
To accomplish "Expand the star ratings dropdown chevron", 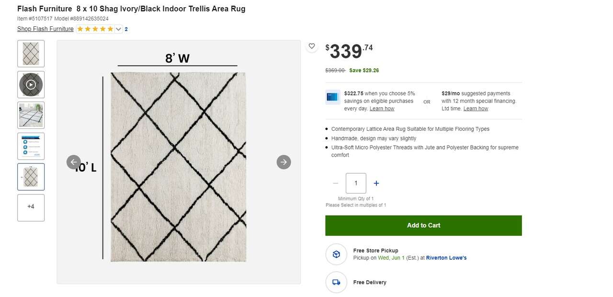I will click(x=119, y=29).
